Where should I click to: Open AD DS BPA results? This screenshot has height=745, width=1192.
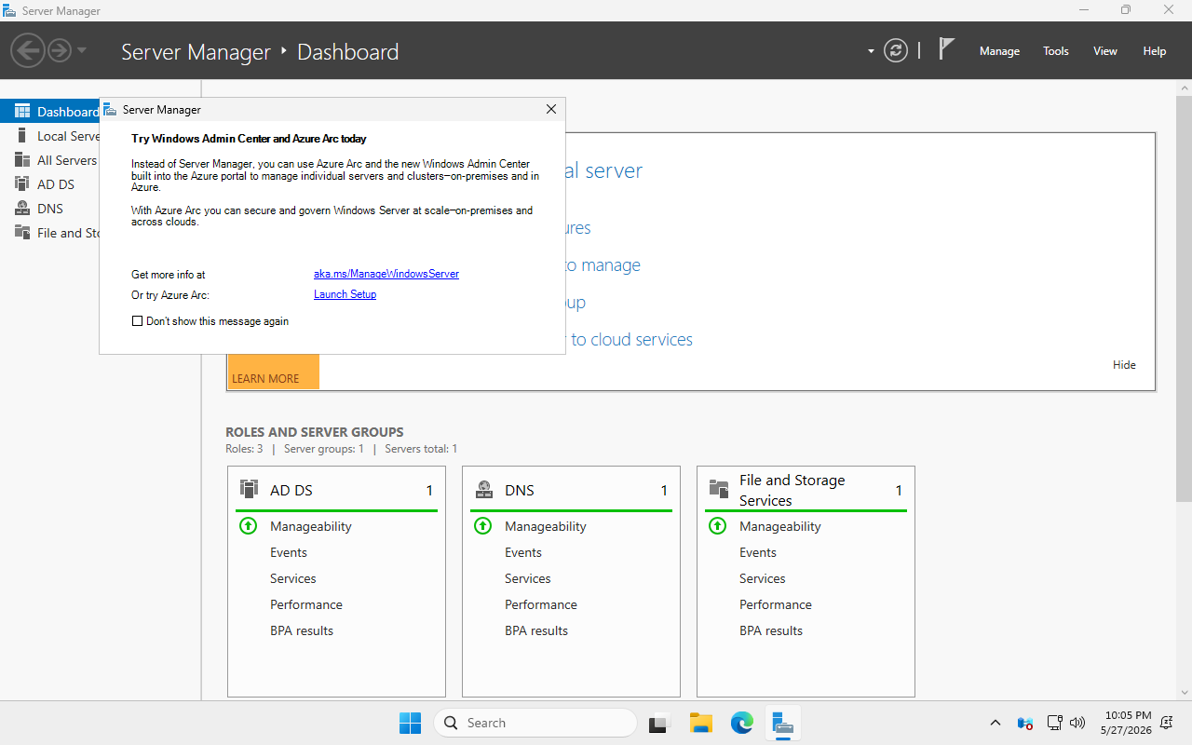point(302,630)
